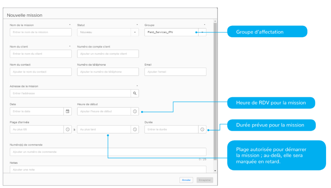The image size is (331, 188).
Task: Click the Adresse de la mission label
Action: pyautogui.click(x=24, y=86)
